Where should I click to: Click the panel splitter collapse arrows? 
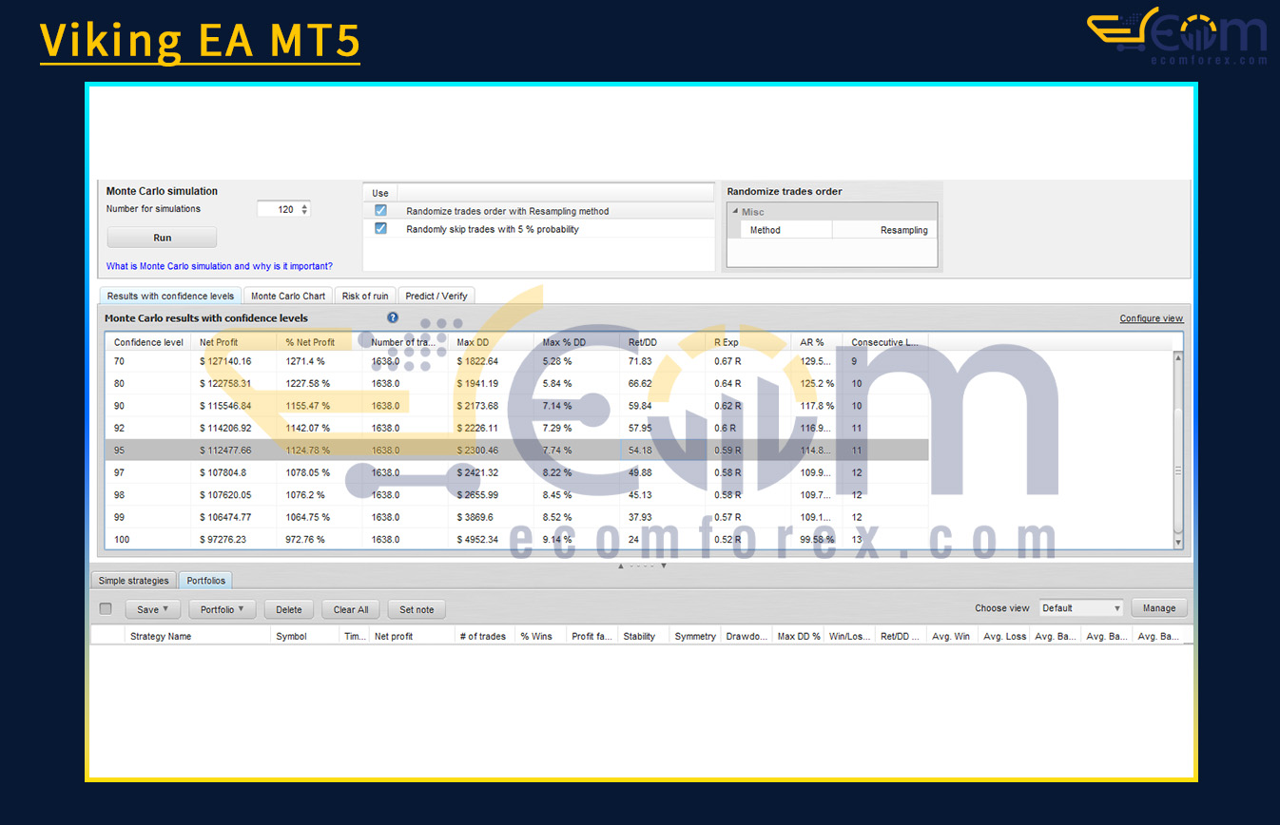point(641,566)
